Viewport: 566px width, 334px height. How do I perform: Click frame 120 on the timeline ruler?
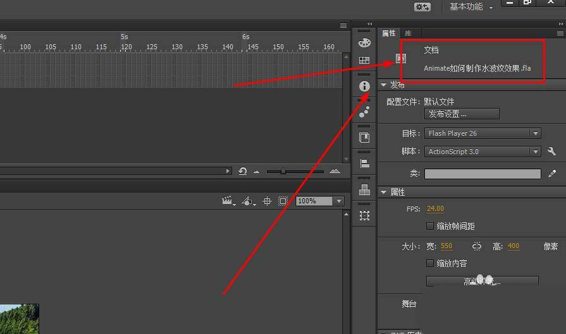click(x=126, y=47)
